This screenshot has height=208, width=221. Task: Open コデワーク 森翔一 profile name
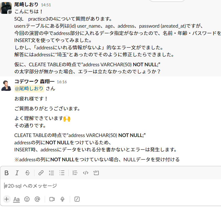pos(34,81)
